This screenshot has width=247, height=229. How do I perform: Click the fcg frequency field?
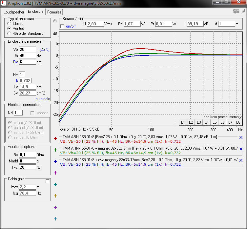(x=28, y=193)
